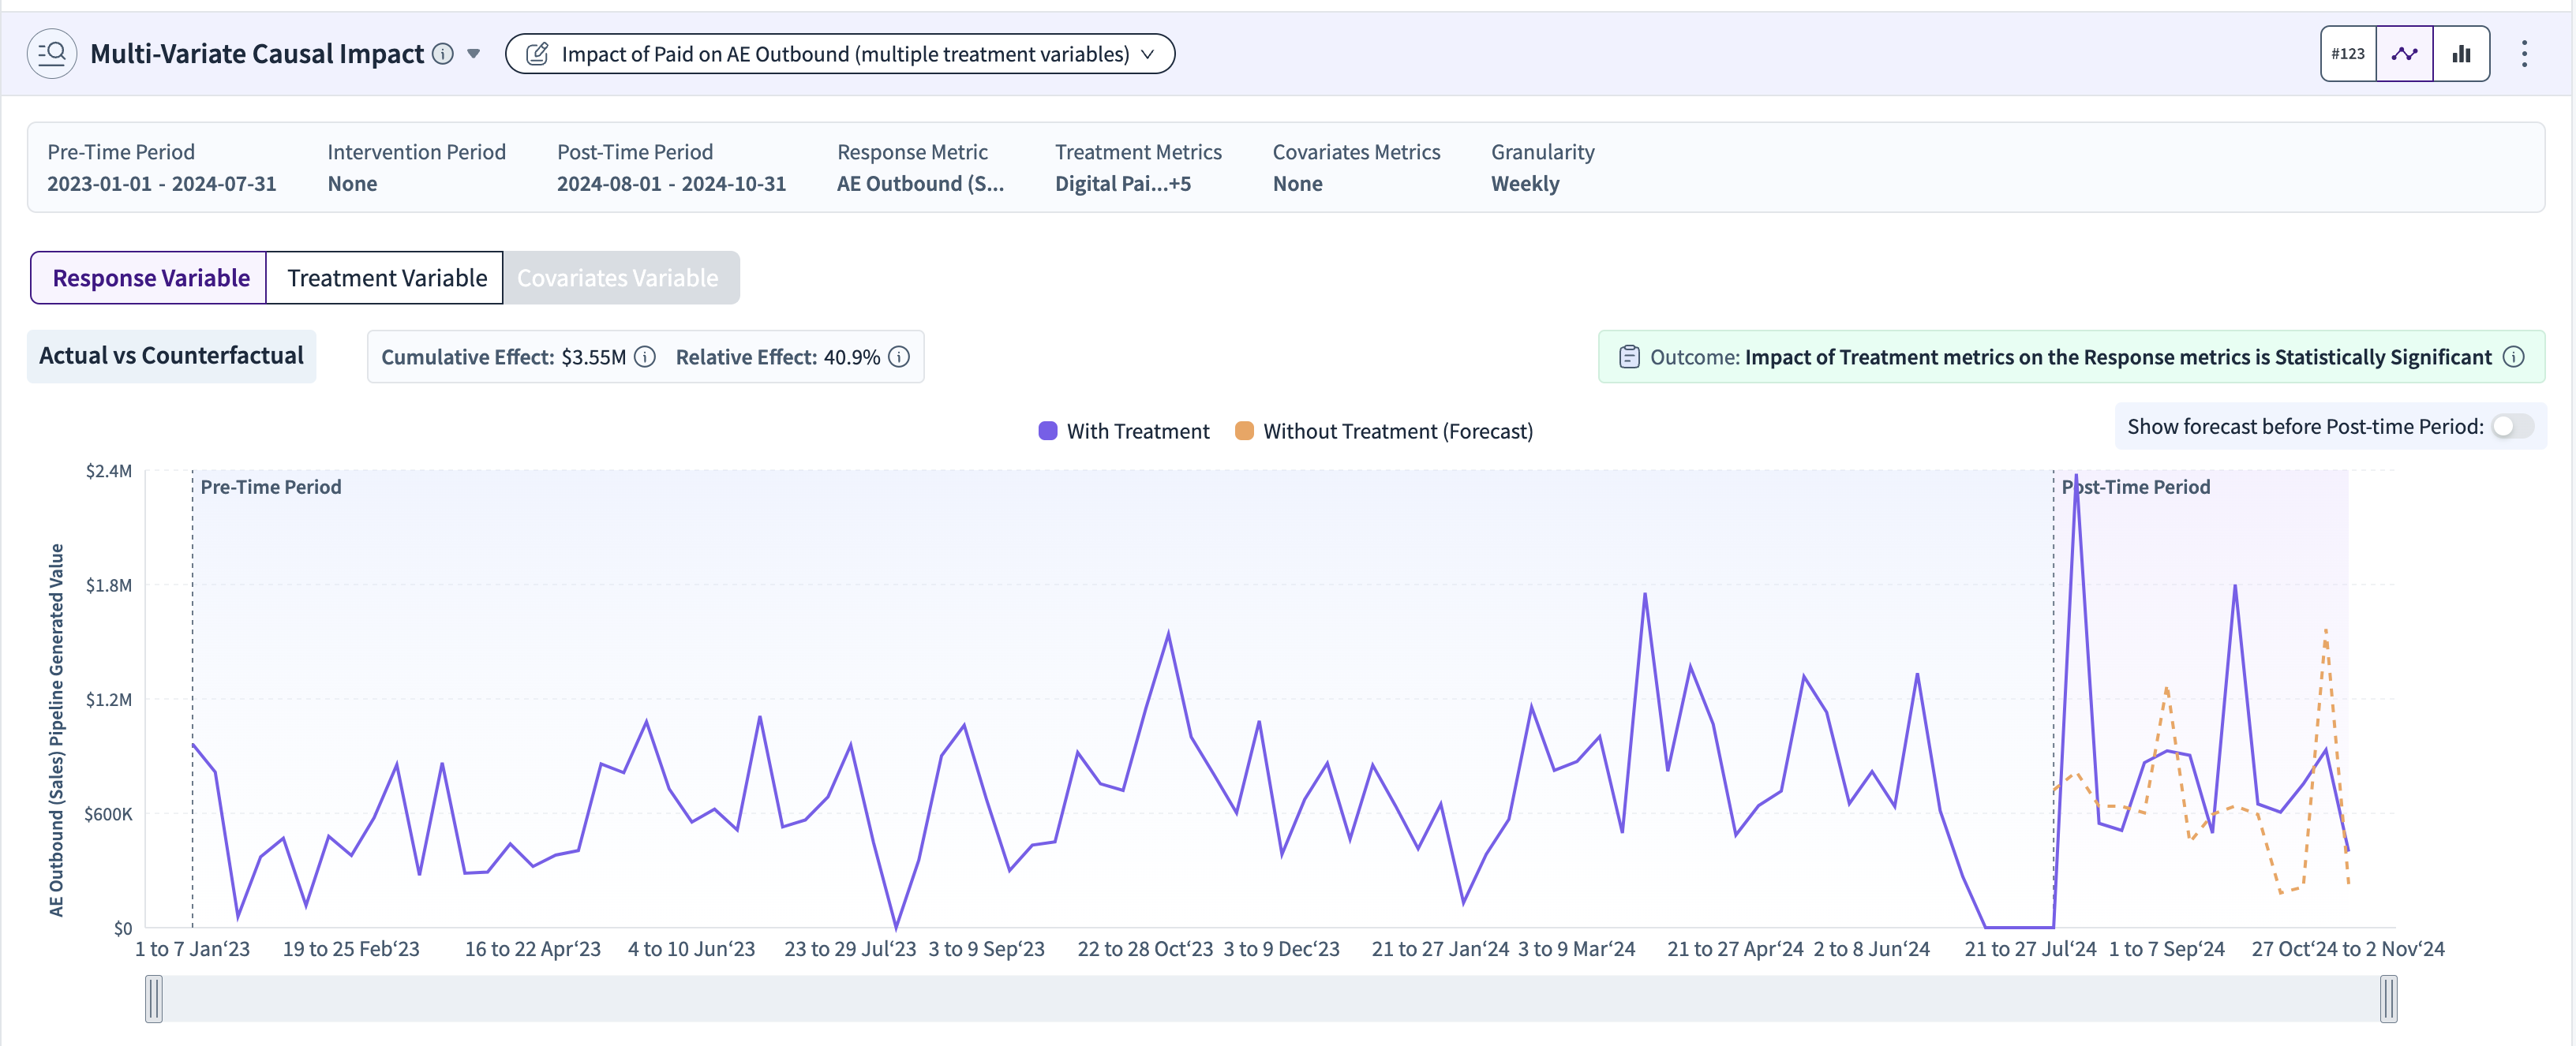Click the search list icon beside title
This screenshot has width=2576, height=1046.
[52, 54]
